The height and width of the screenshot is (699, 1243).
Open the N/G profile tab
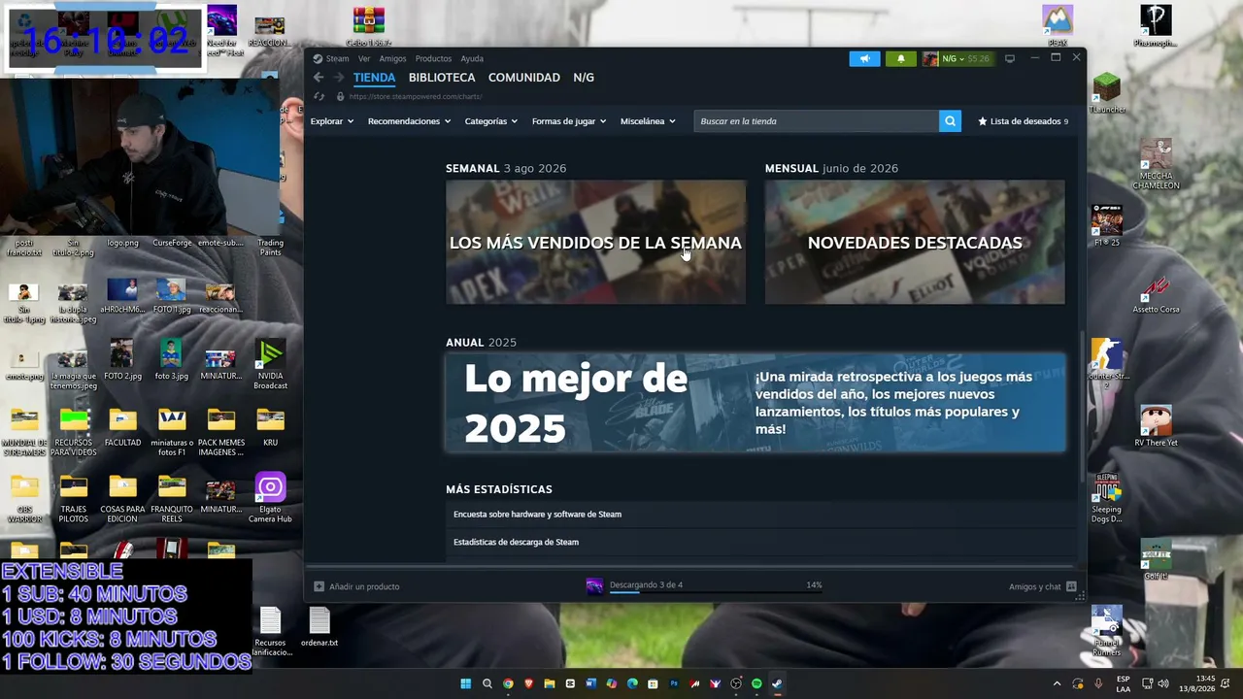pos(584,78)
